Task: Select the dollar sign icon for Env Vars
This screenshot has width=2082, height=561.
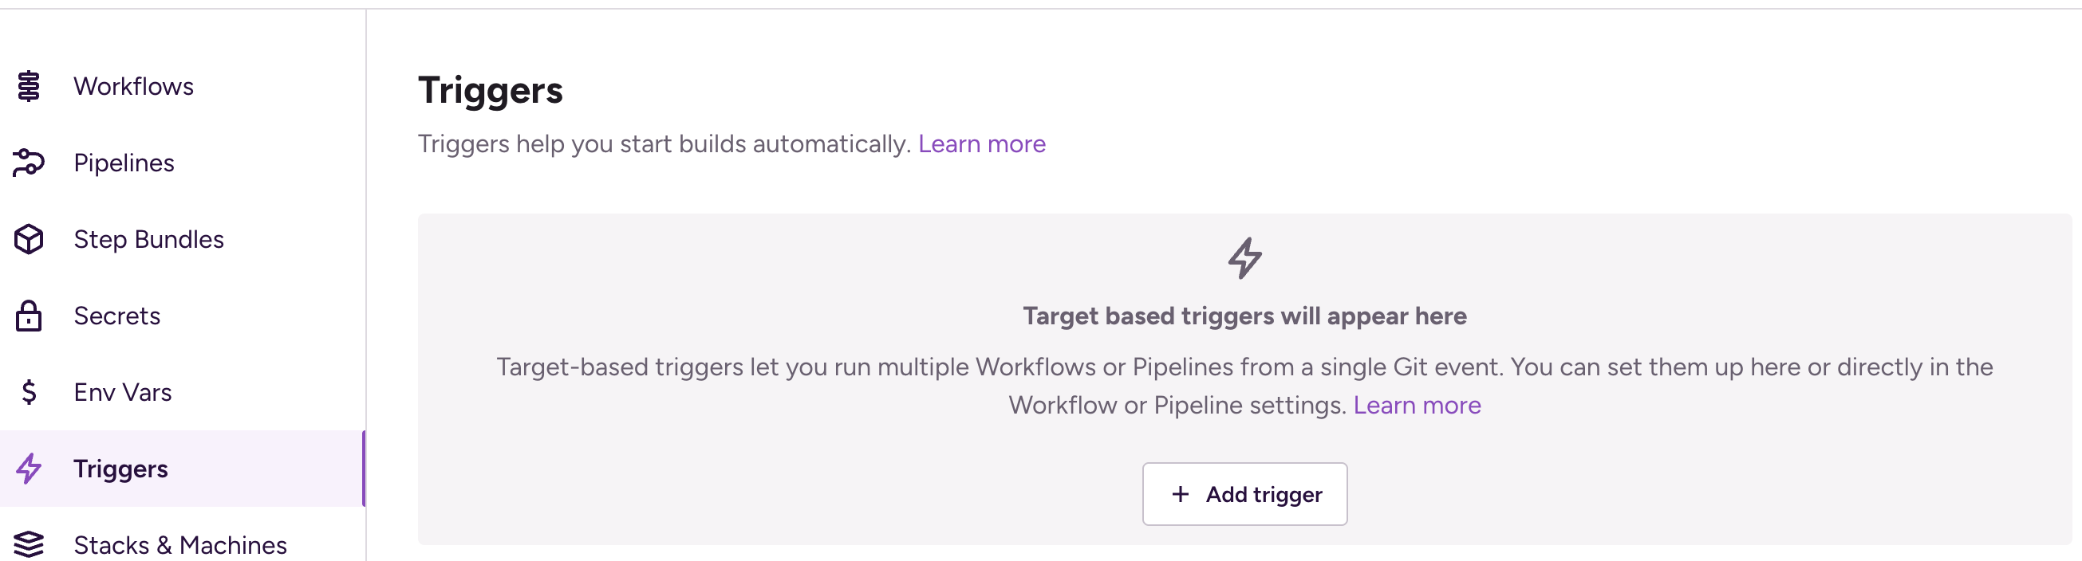Action: pyautogui.click(x=28, y=391)
